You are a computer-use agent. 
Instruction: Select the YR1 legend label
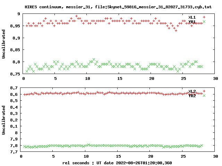(x=192, y=22)
